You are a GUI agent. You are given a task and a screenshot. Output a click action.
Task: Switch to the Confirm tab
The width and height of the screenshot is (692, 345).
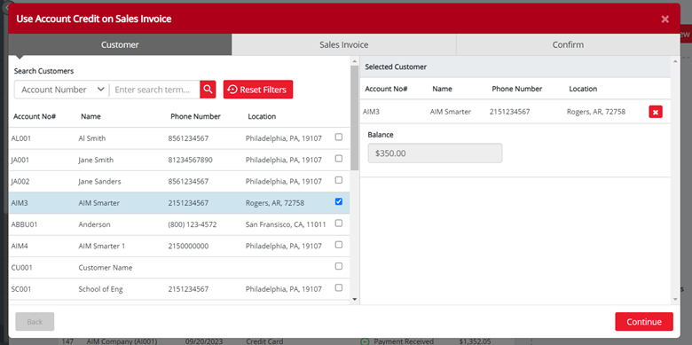(568, 44)
